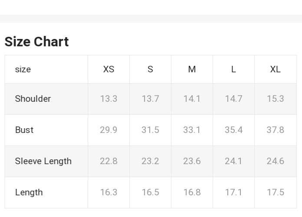Select the L size column header

tap(233, 69)
